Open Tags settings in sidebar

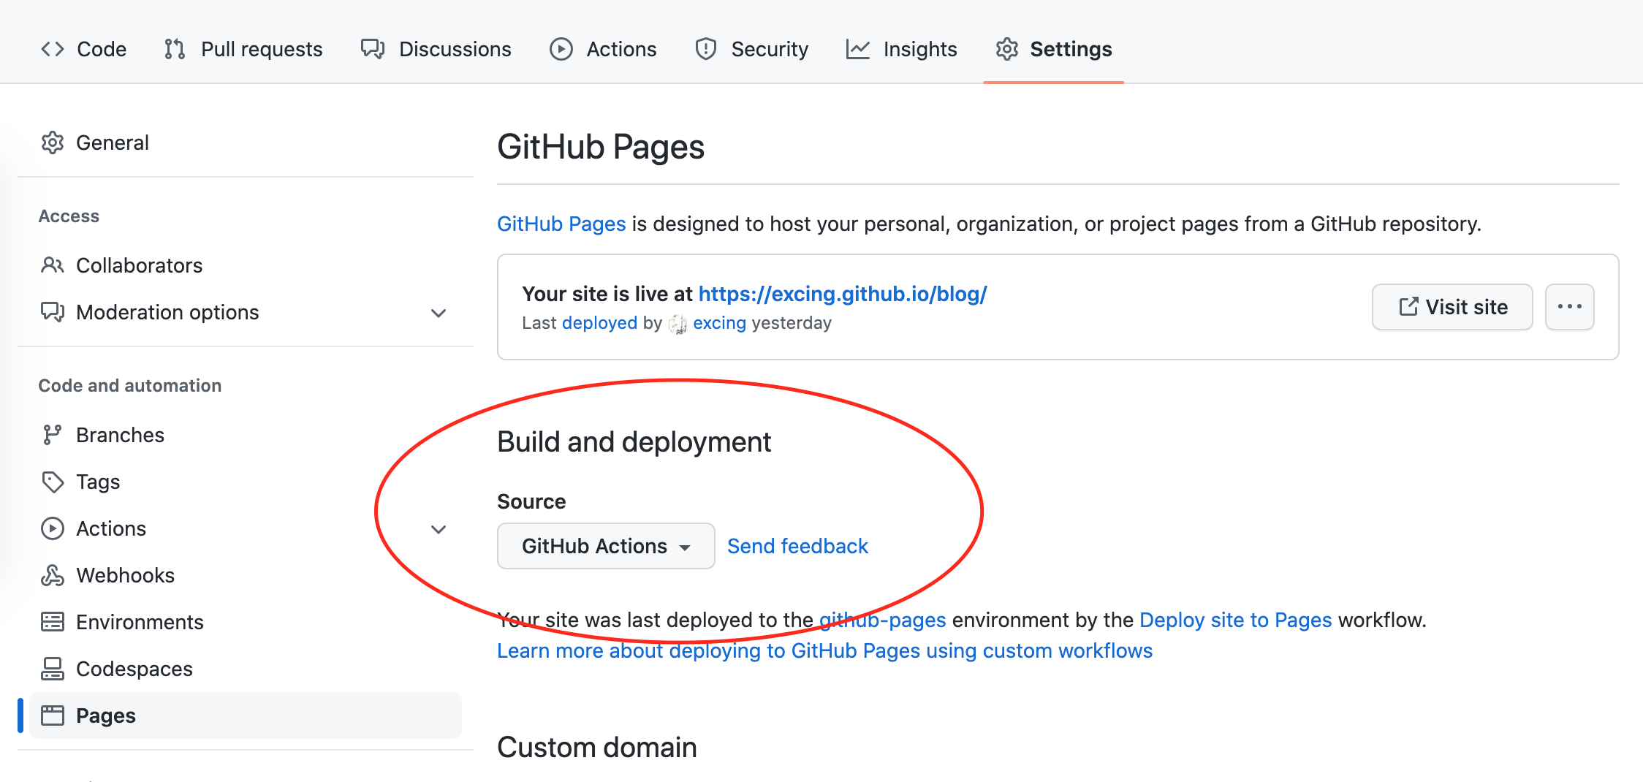246,482
